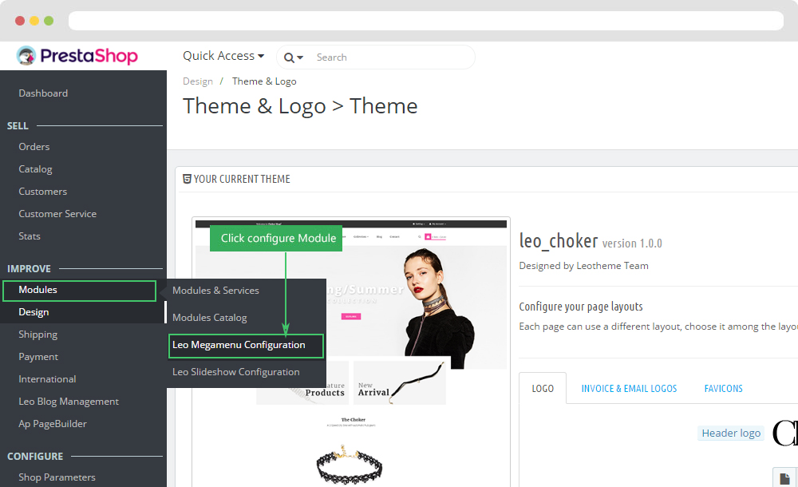Click the Design breadcrumb link
798x487 pixels.
point(198,81)
